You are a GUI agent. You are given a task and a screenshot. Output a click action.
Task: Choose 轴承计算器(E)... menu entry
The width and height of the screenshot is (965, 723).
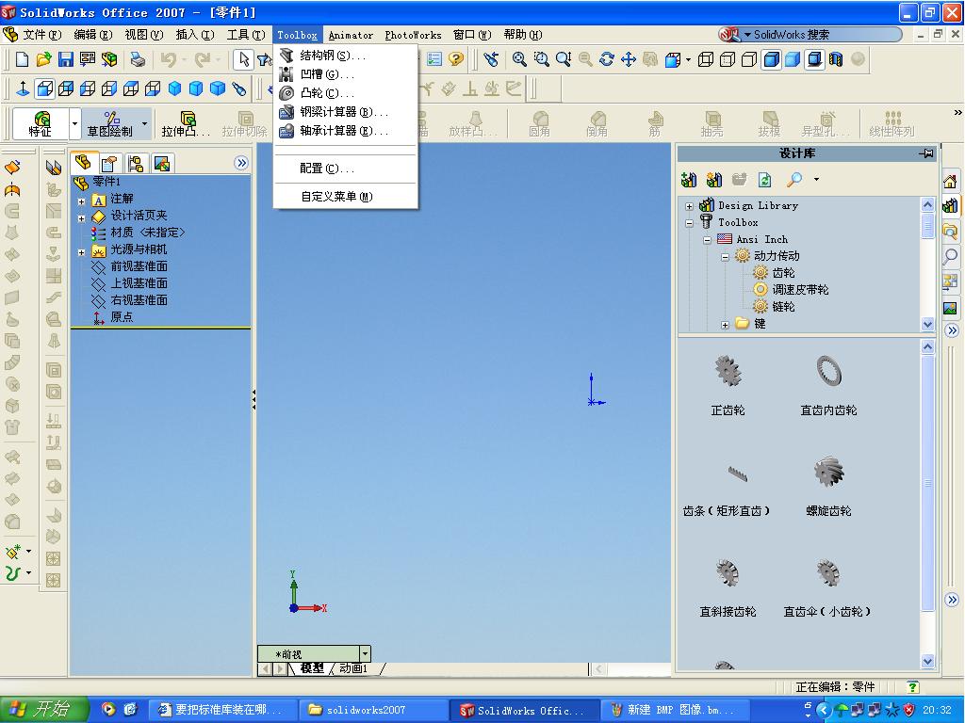(345, 131)
